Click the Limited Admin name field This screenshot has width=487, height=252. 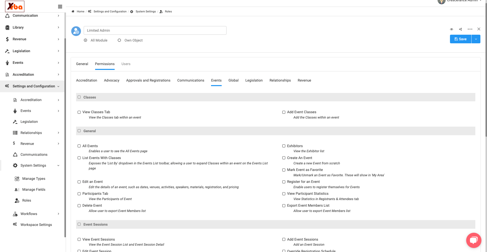[155, 30]
